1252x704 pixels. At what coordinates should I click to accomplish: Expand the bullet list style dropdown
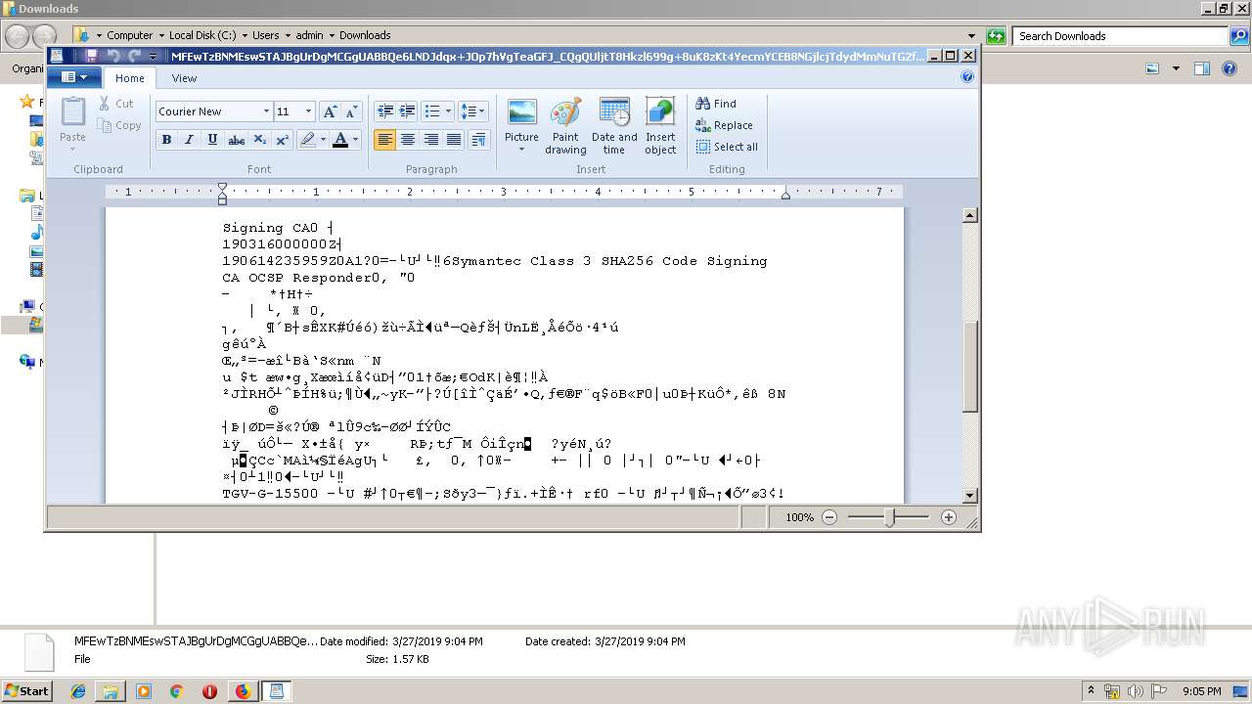(x=448, y=111)
